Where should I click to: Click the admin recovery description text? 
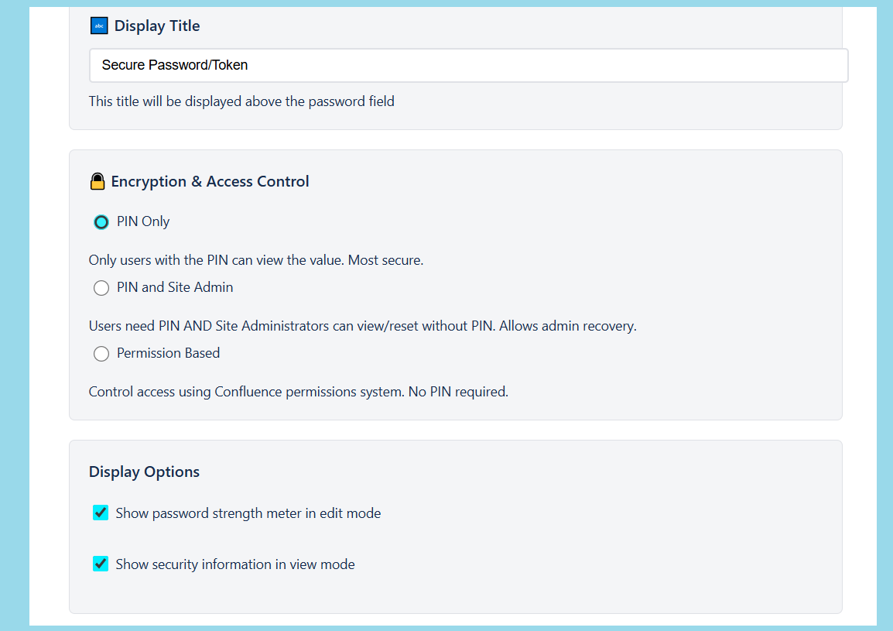click(362, 325)
